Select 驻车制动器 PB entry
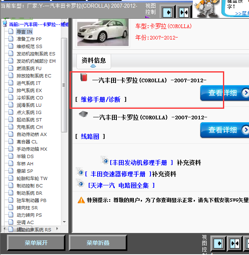249x255 pixels. [31, 200]
